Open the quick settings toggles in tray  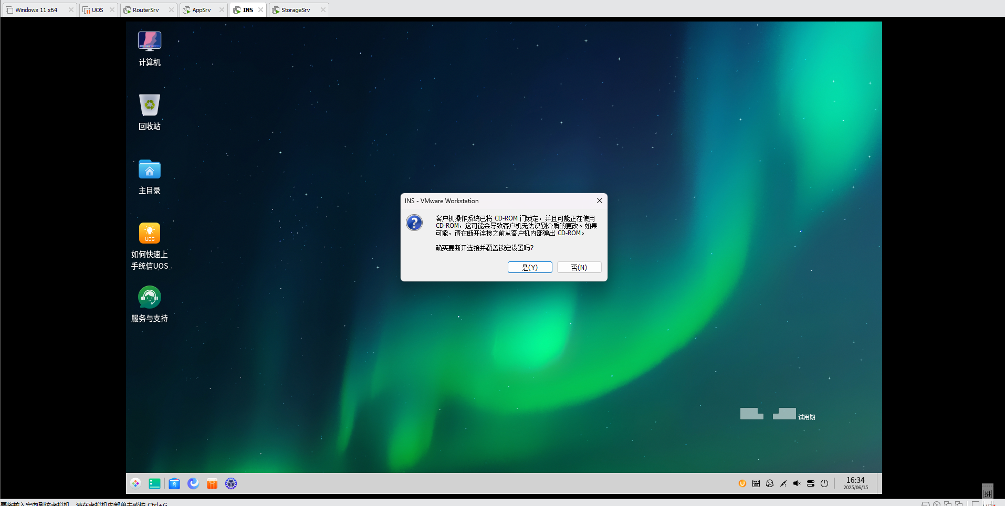point(811,483)
